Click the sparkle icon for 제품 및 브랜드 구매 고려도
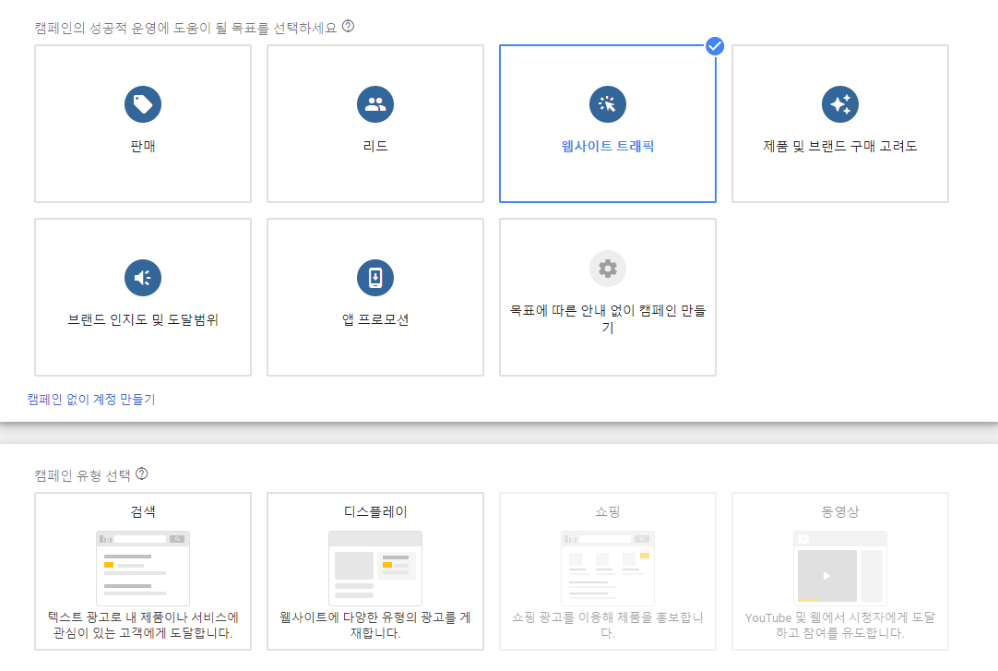 pos(840,104)
